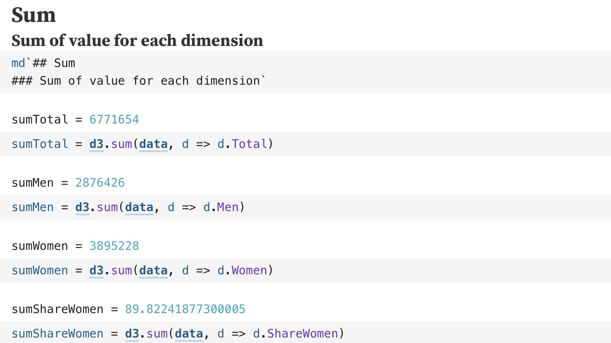Viewport: 611px width, 343px height.
Task: Click the sumWomen result 3895228
Action: point(114,246)
